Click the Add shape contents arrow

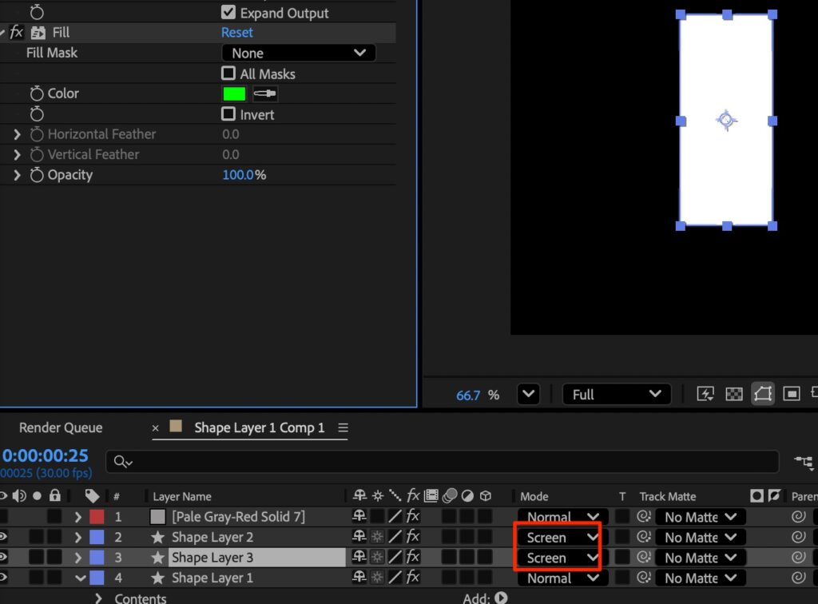tap(501, 598)
